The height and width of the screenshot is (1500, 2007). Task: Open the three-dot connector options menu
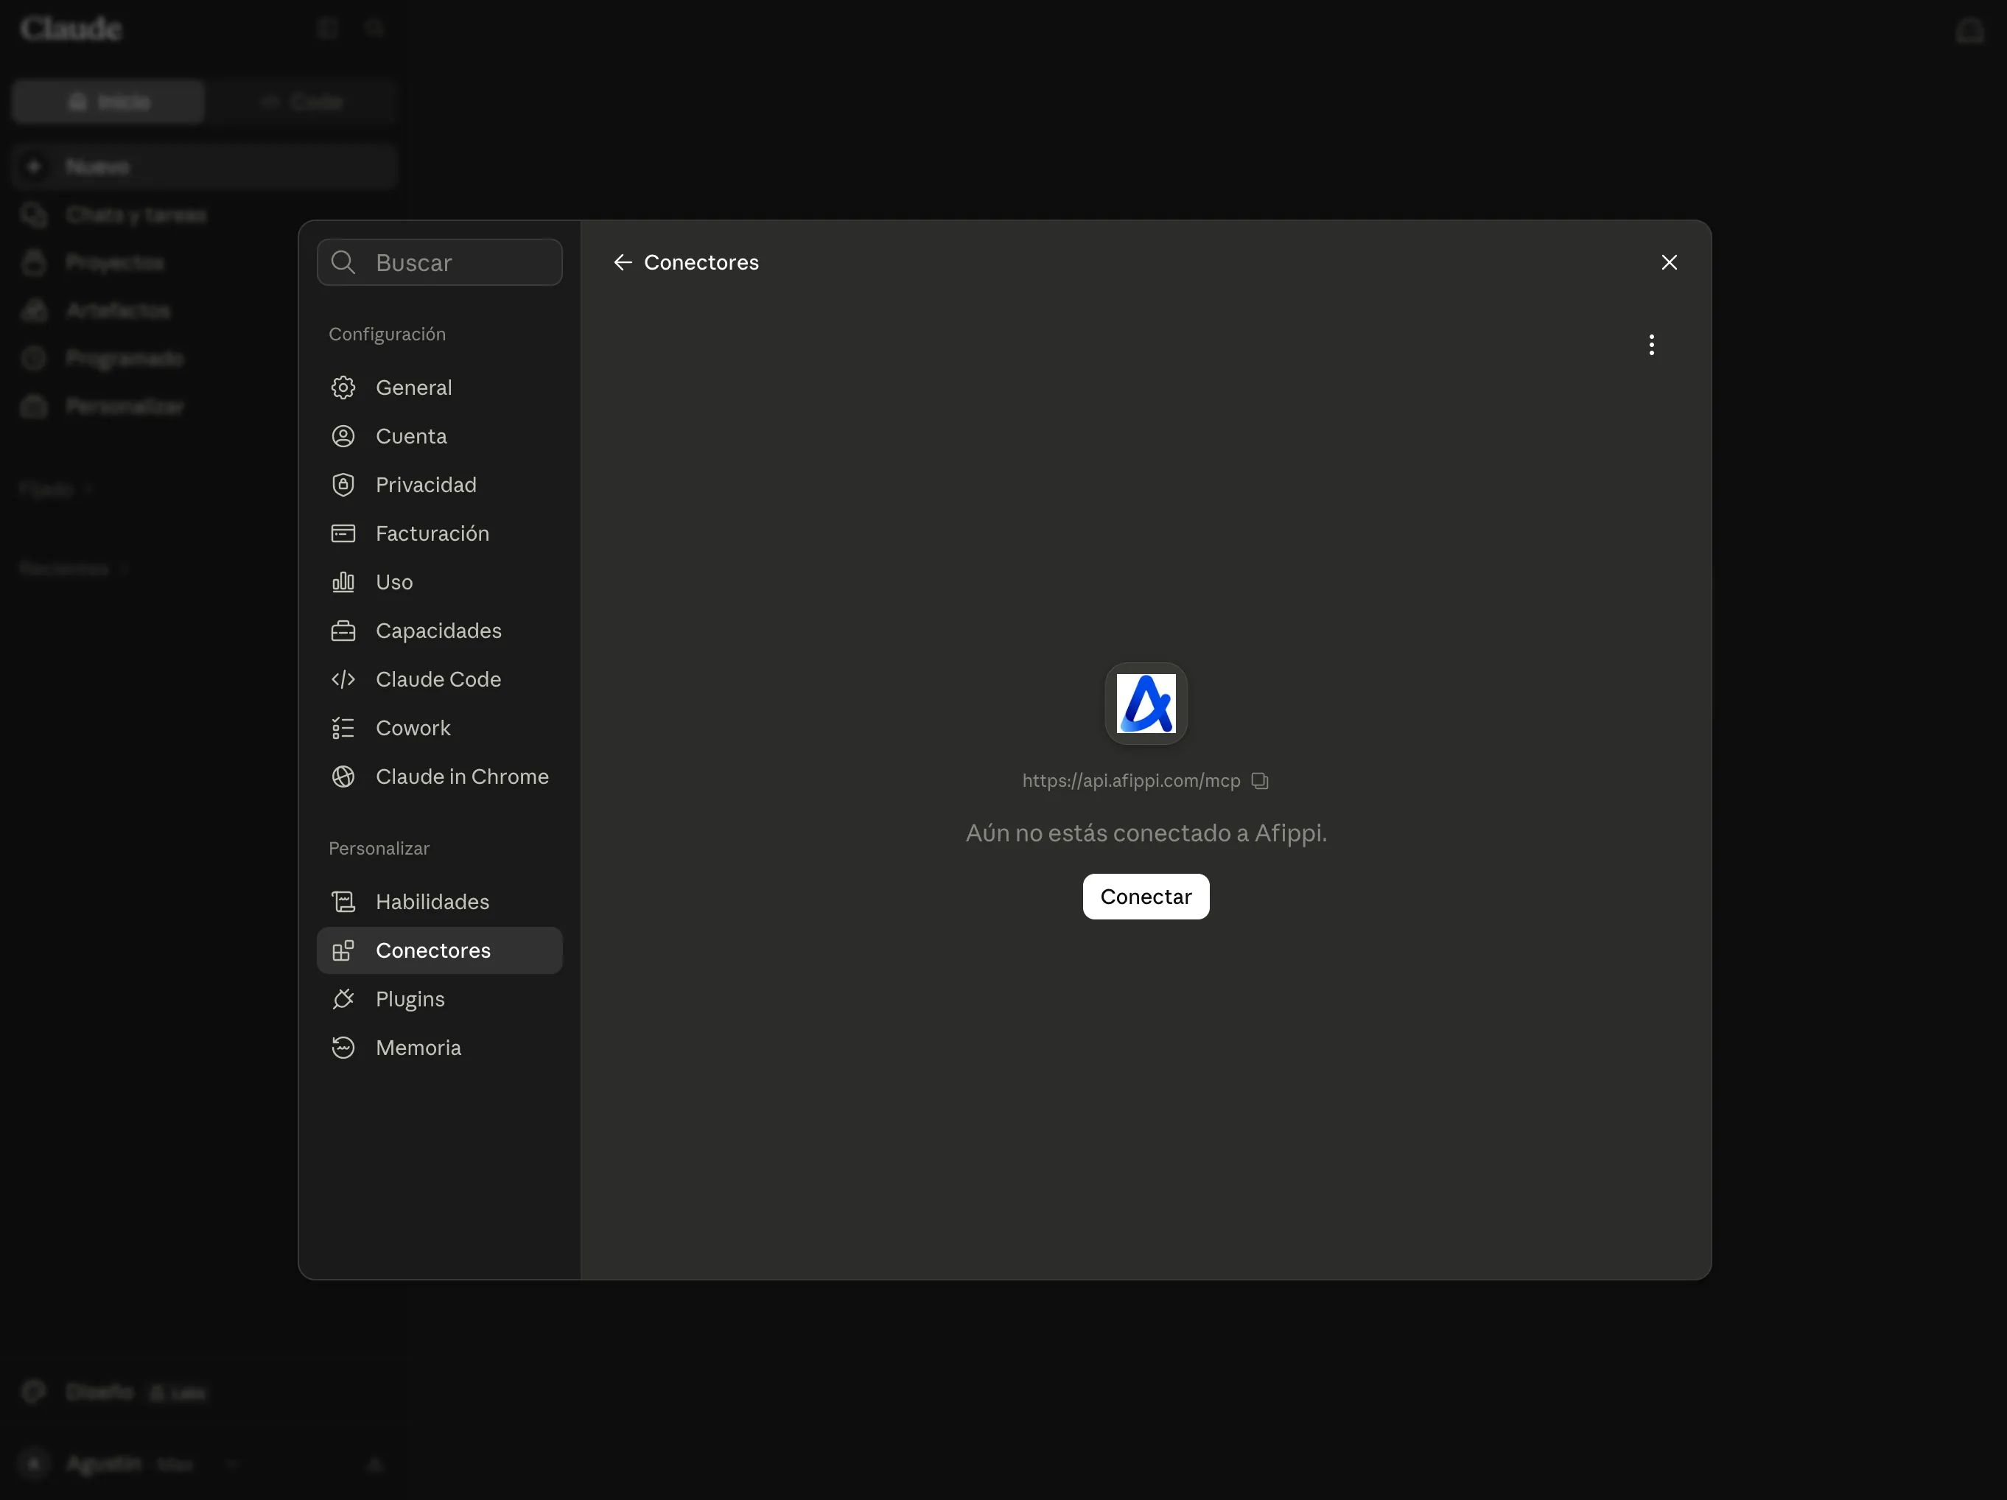[x=1651, y=345]
